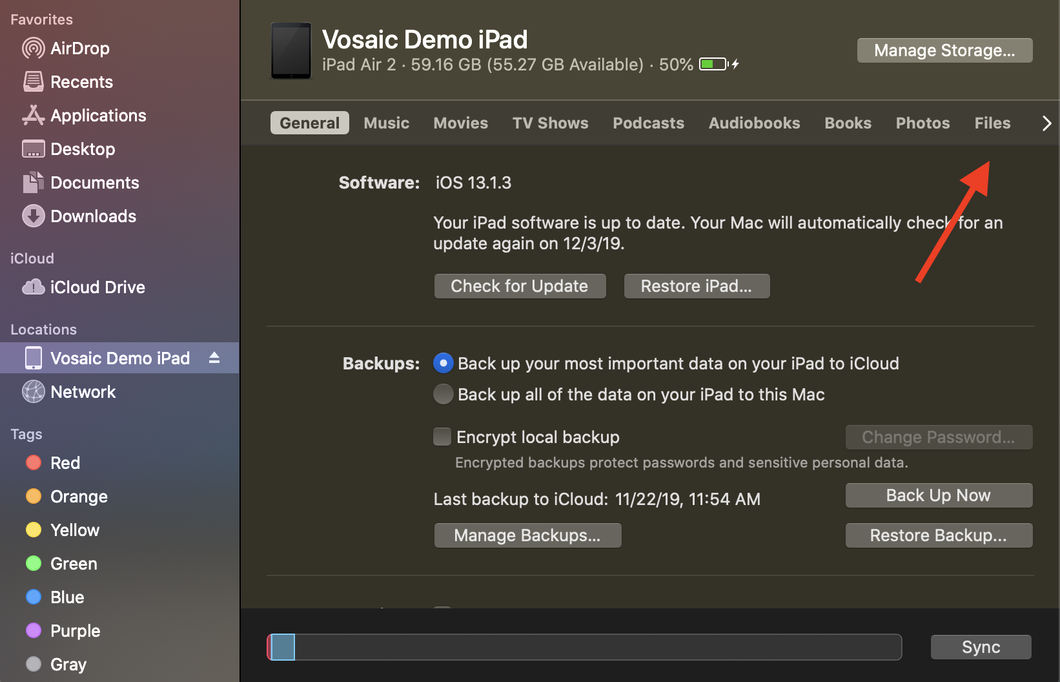Click the Manage Backups button
Screen dimensions: 1060x682
click(528, 535)
